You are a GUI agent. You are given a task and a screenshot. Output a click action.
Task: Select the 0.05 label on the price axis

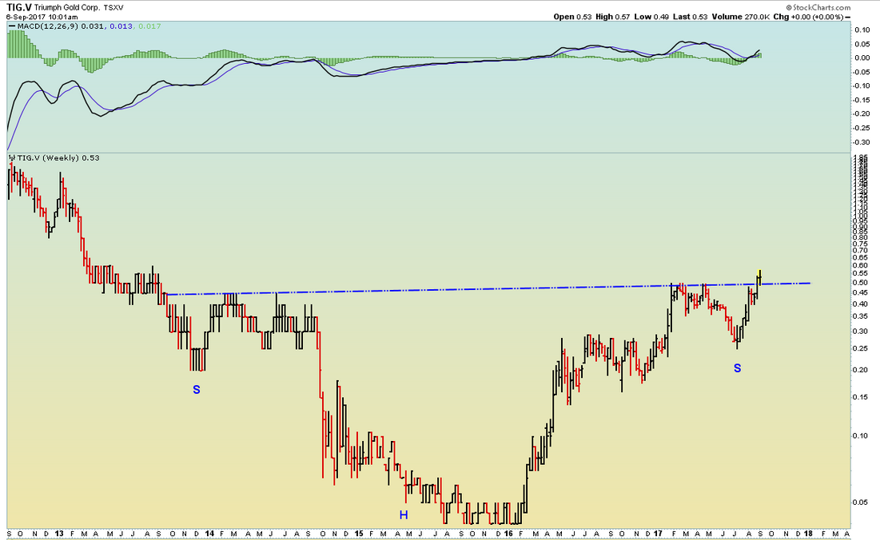pyautogui.click(x=860, y=502)
